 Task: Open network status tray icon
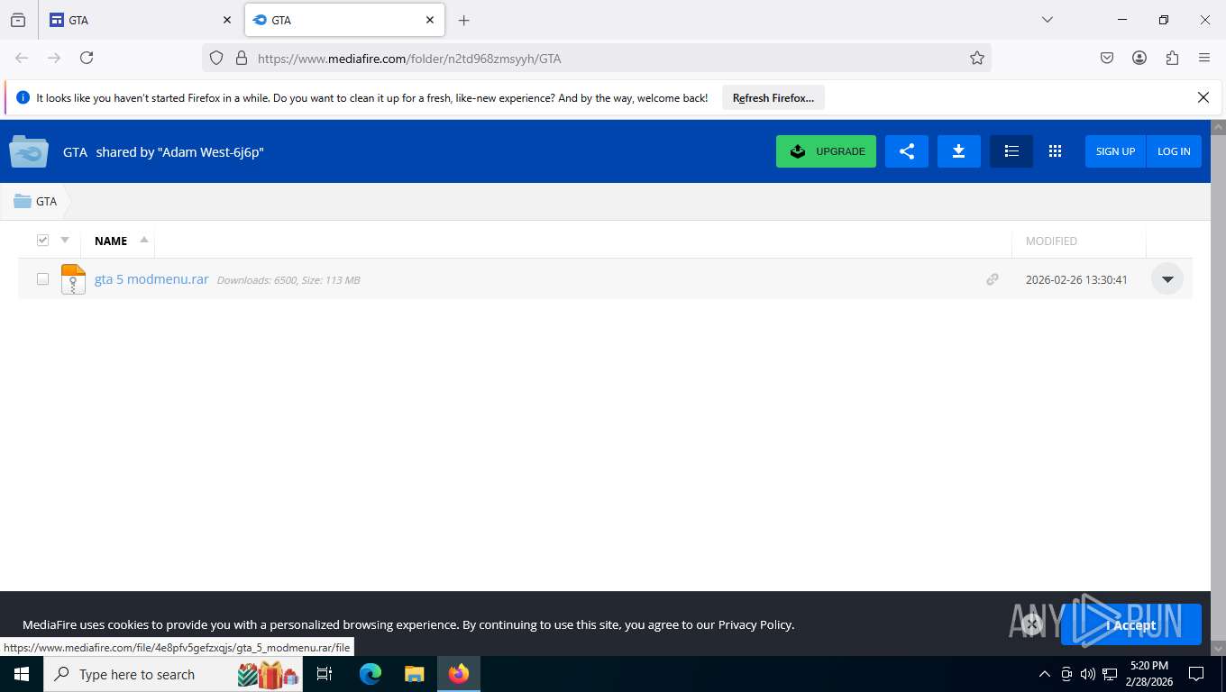(x=1110, y=674)
